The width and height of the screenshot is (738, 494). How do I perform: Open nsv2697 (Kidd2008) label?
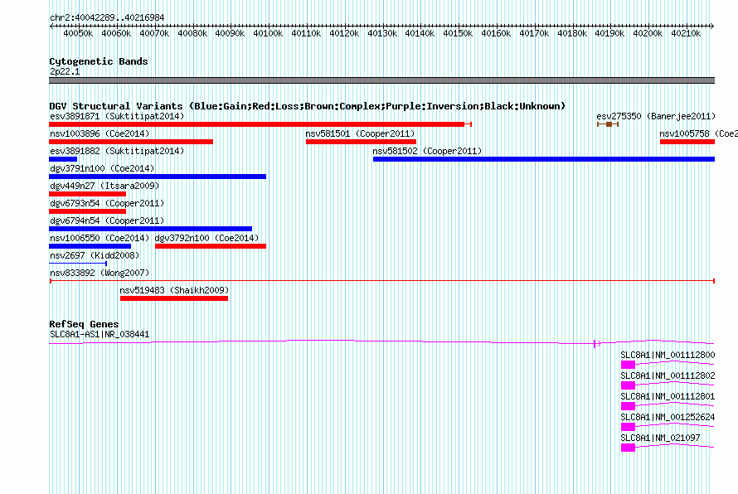(x=95, y=255)
